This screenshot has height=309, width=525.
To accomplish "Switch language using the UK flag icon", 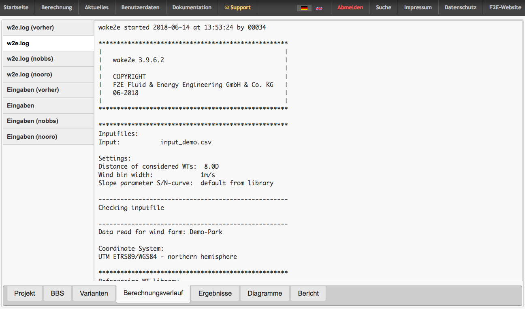I will (x=319, y=8).
